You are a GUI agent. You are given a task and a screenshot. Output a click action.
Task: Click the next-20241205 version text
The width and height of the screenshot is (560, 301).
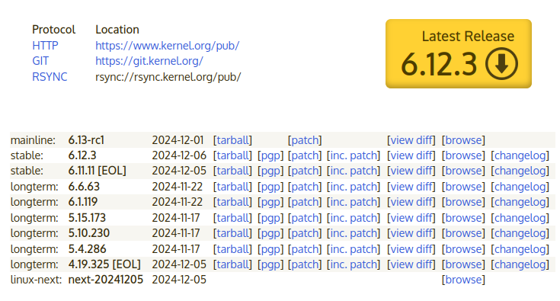pos(106,280)
